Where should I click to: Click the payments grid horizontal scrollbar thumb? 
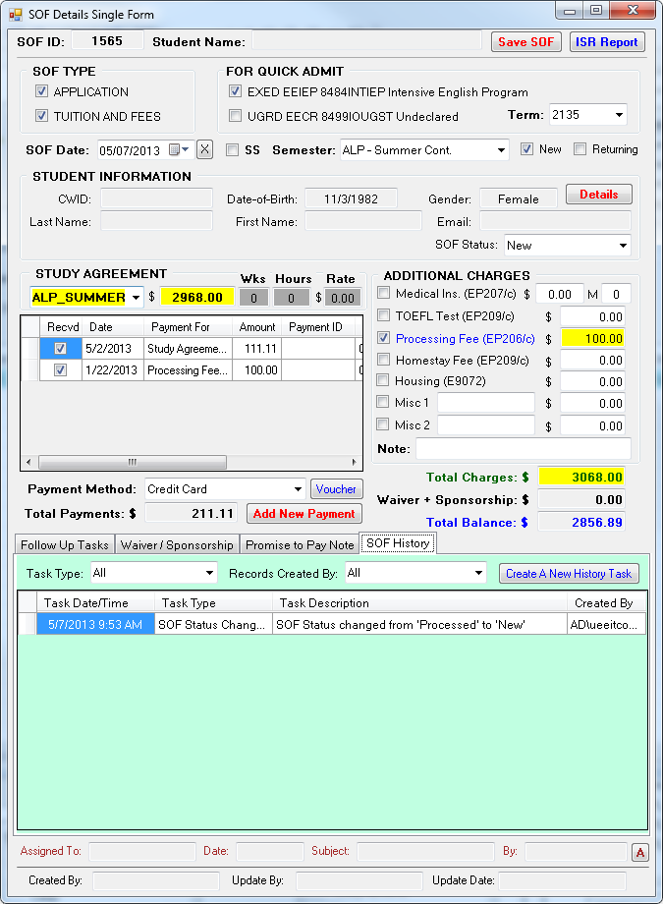[133, 463]
